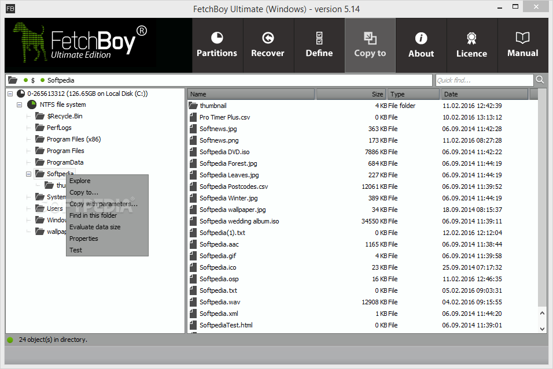Click the file icon of Softnews.png
The width and height of the screenshot is (553, 369).
[193, 140]
